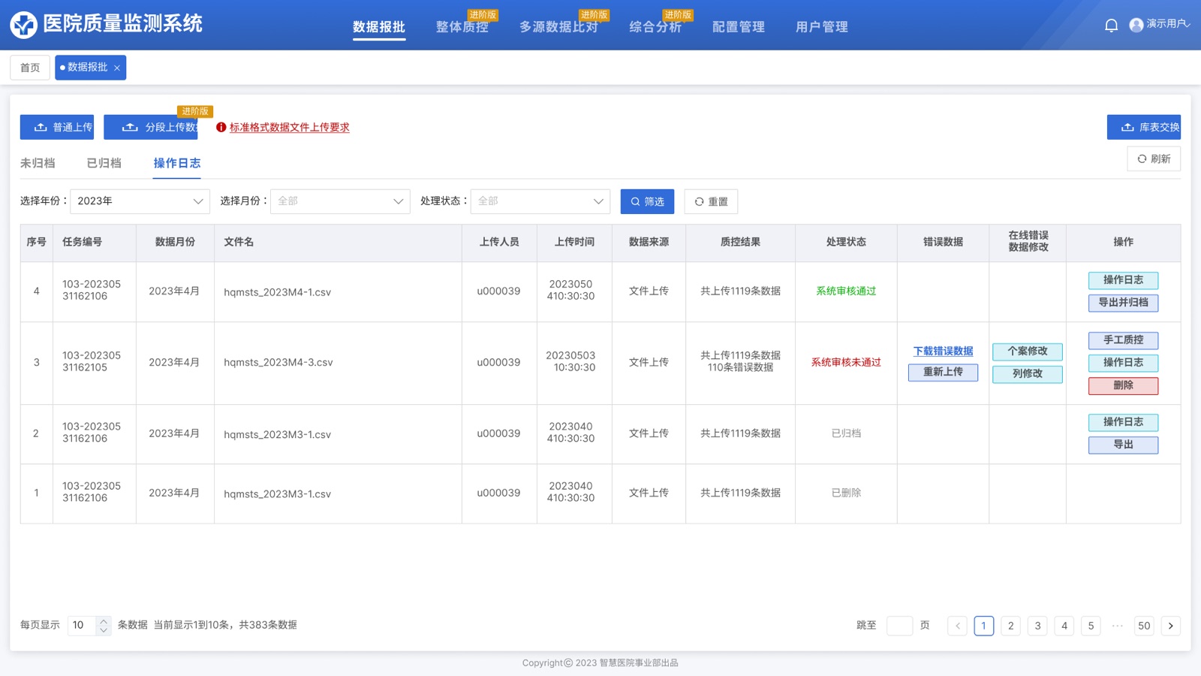Click the 库表交换 button
The width and height of the screenshot is (1201, 676).
(x=1143, y=127)
